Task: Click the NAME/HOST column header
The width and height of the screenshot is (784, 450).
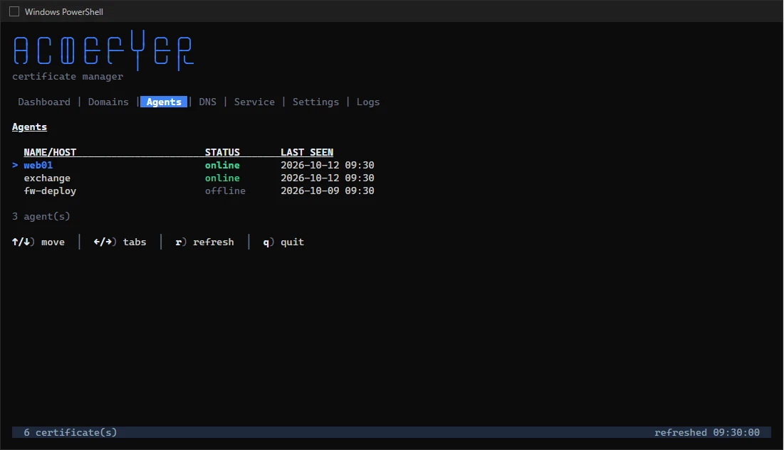Action: pos(50,152)
